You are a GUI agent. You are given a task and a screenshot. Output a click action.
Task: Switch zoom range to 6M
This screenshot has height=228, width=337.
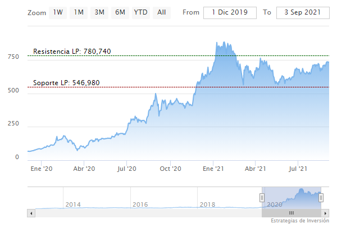pos(120,12)
